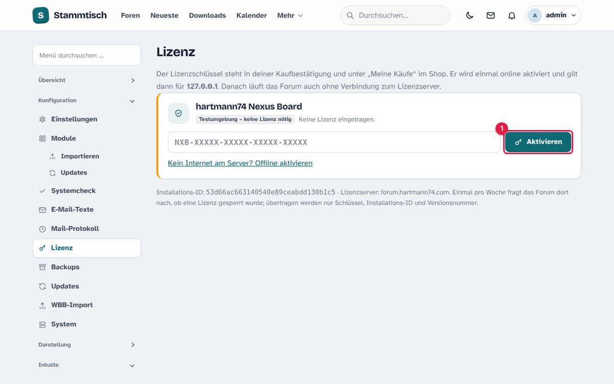The width and height of the screenshot is (614, 384).
Task: Click the upload icon beside Importieren
Action: 52,156
